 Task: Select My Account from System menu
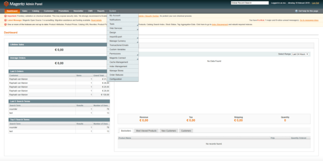[122, 16]
